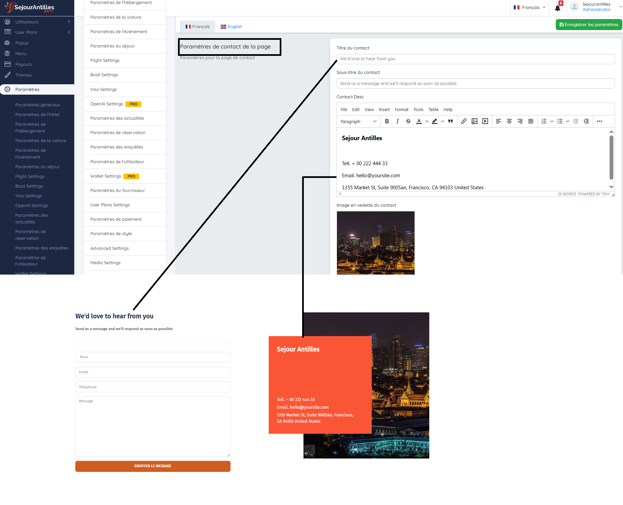623x505 pixels.
Task: Click the Titre du contact input field
Action: (475, 59)
